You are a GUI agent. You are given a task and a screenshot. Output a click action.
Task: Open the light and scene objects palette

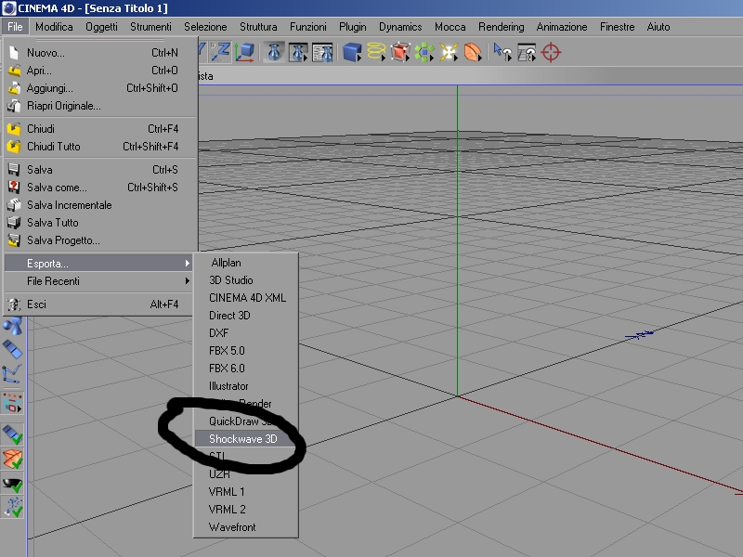pos(449,52)
